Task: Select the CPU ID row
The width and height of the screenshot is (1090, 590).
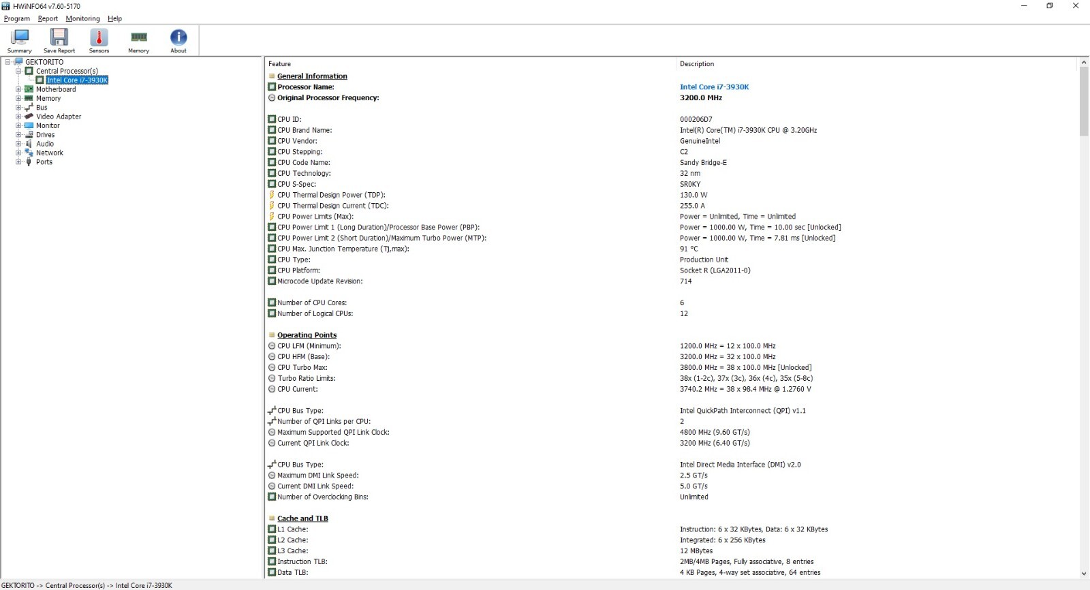Action: pyautogui.click(x=672, y=119)
